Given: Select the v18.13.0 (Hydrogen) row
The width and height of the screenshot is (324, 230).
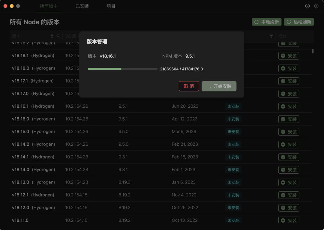Looking at the screenshot, I should (33, 182).
